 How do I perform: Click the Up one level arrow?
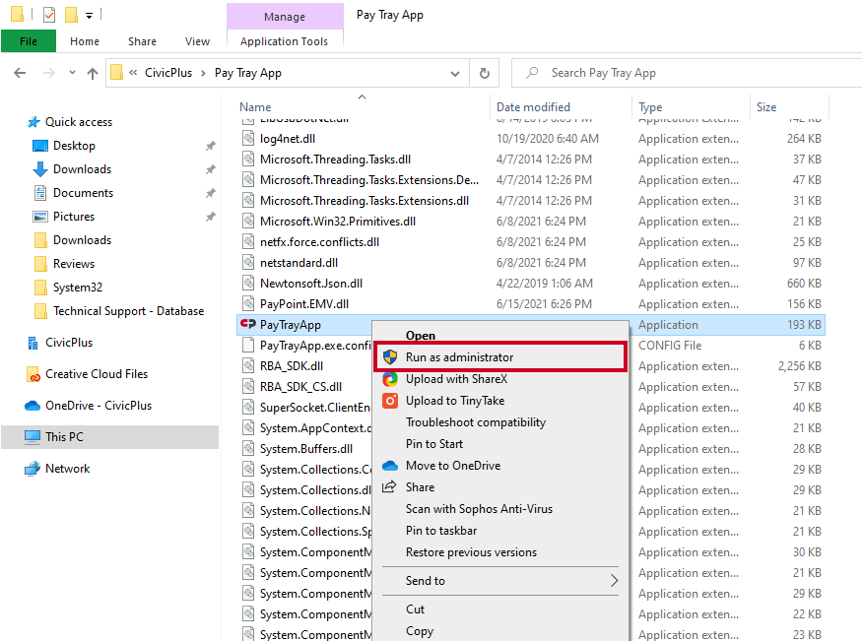pos(93,73)
